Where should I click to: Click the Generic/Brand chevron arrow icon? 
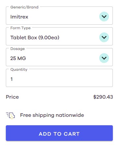pyautogui.click(x=104, y=17)
